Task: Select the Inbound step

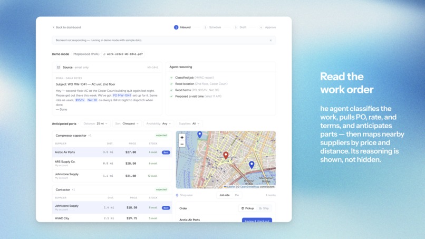Action: [x=182, y=27]
